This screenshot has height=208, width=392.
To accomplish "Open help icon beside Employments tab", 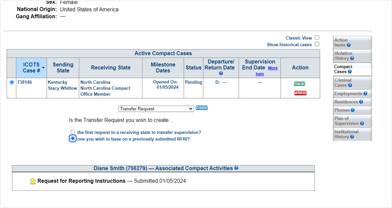I will click(365, 94).
